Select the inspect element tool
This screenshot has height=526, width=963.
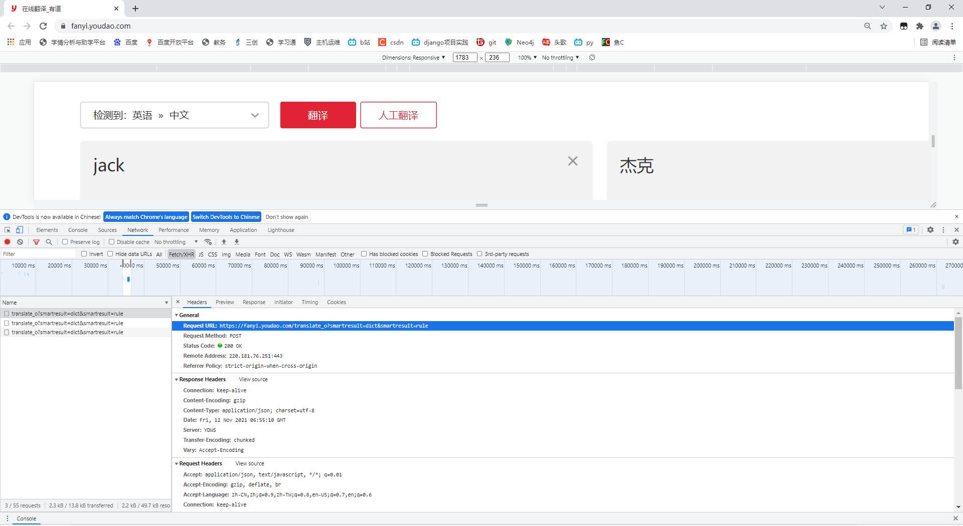point(7,229)
